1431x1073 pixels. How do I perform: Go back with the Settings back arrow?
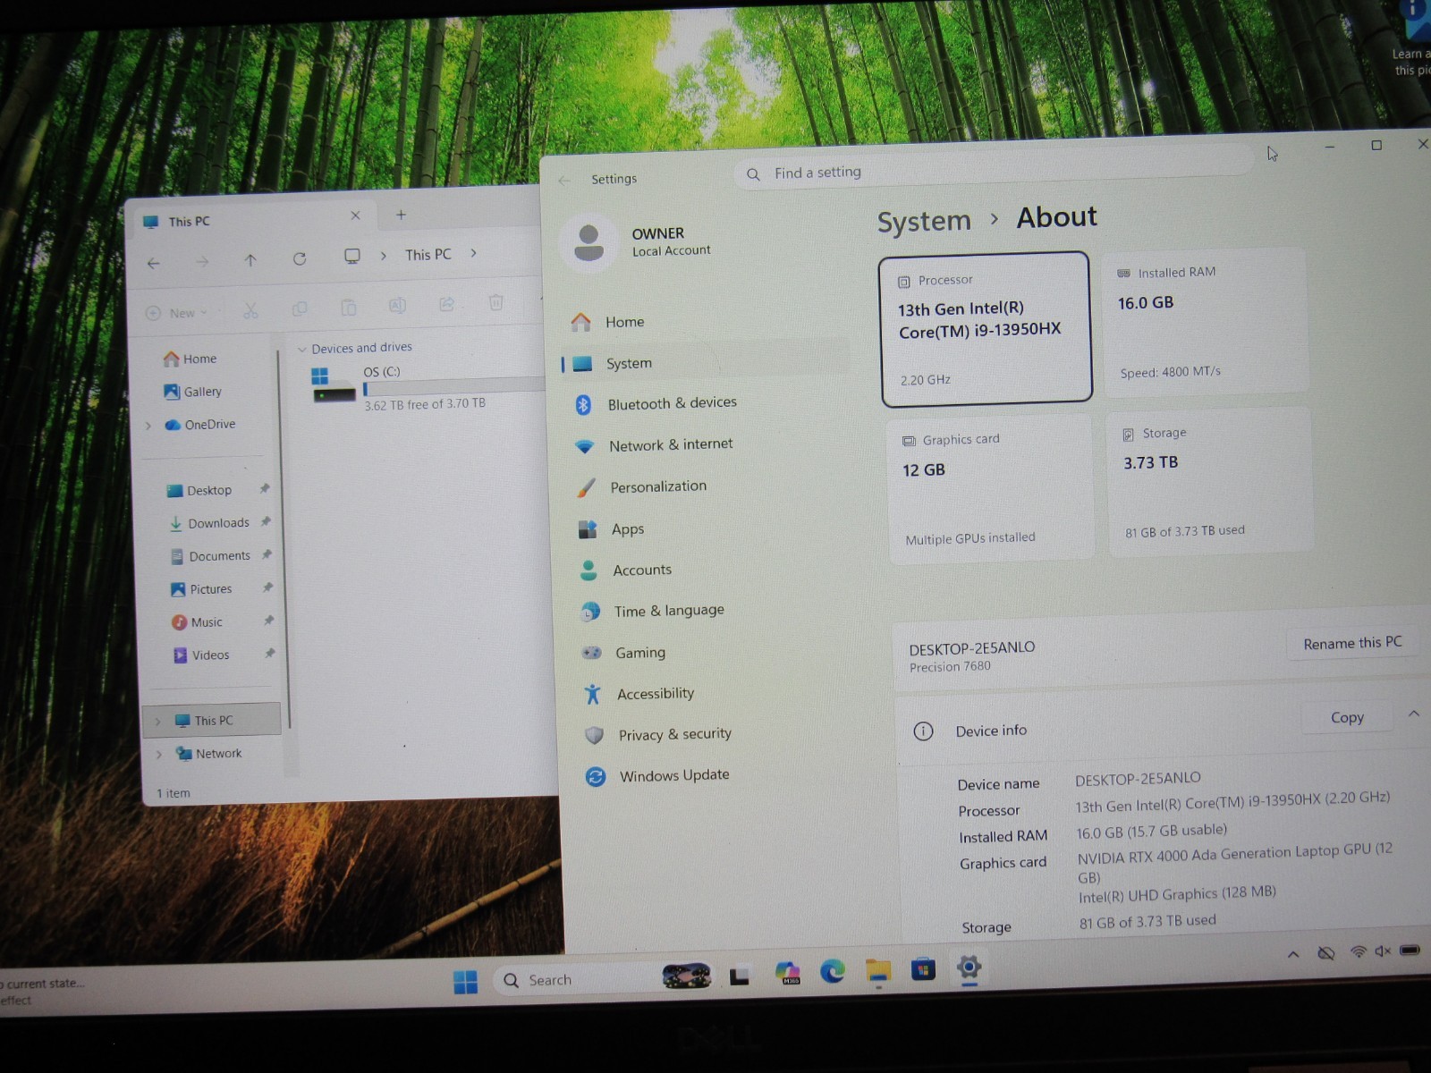coord(563,180)
